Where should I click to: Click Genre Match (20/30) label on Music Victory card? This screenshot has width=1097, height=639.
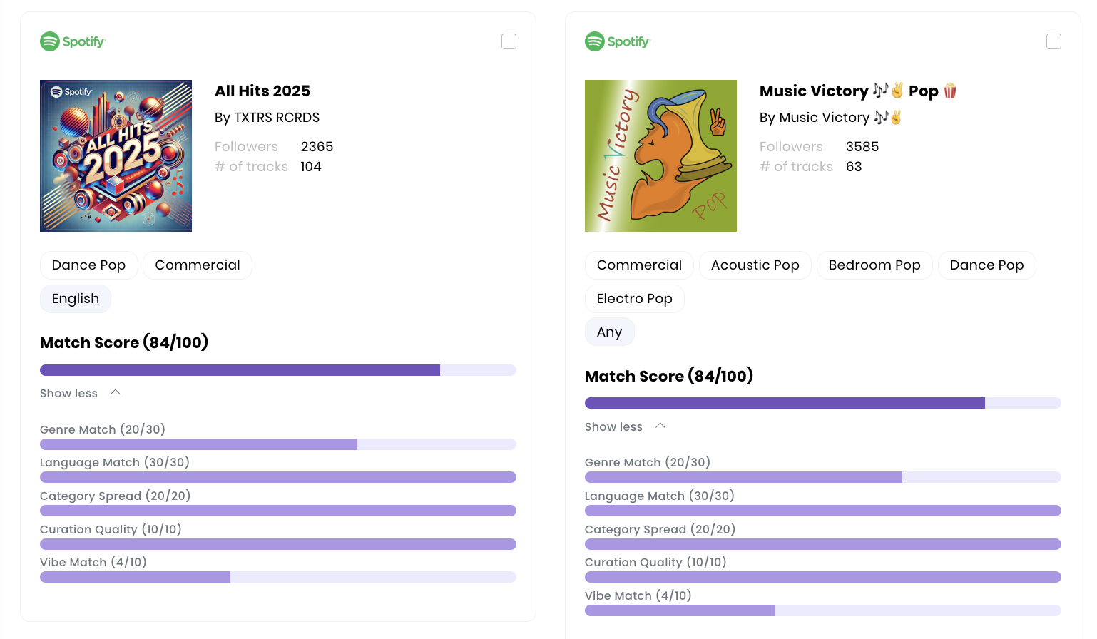click(x=648, y=463)
